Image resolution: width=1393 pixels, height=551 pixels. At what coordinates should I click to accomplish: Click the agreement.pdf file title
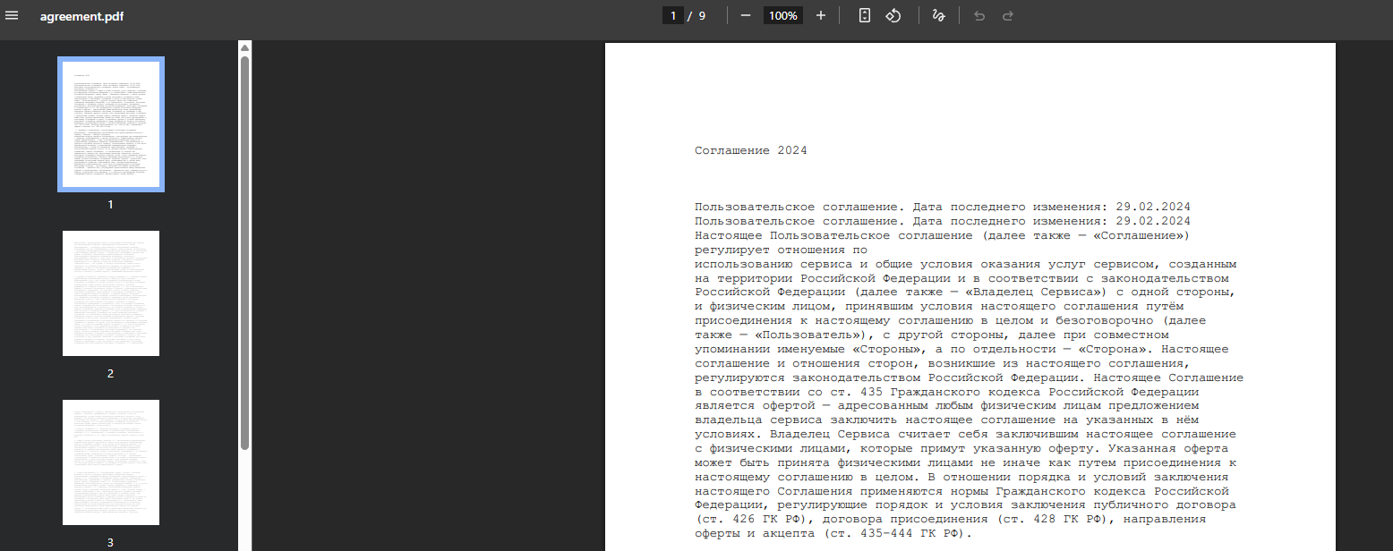point(81,16)
